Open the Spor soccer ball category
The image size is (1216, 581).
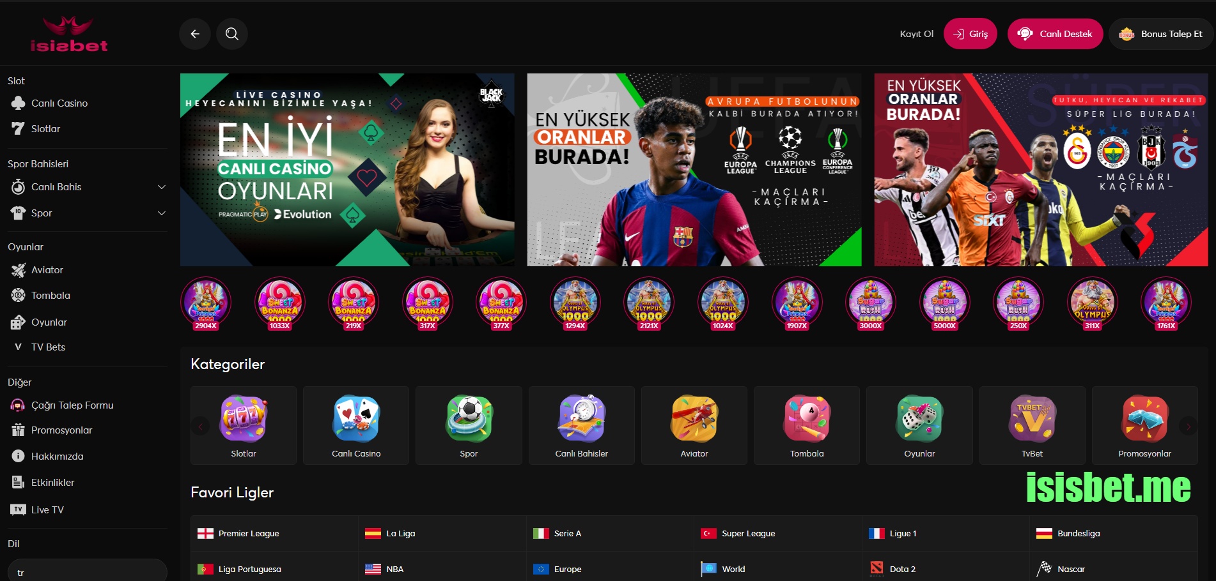click(469, 419)
